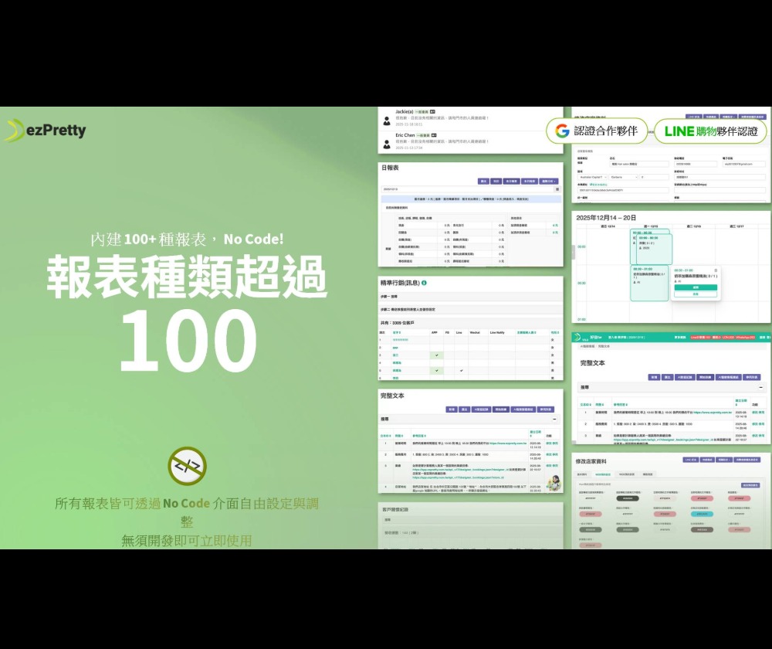Click the outlined button in event popup

point(696,294)
